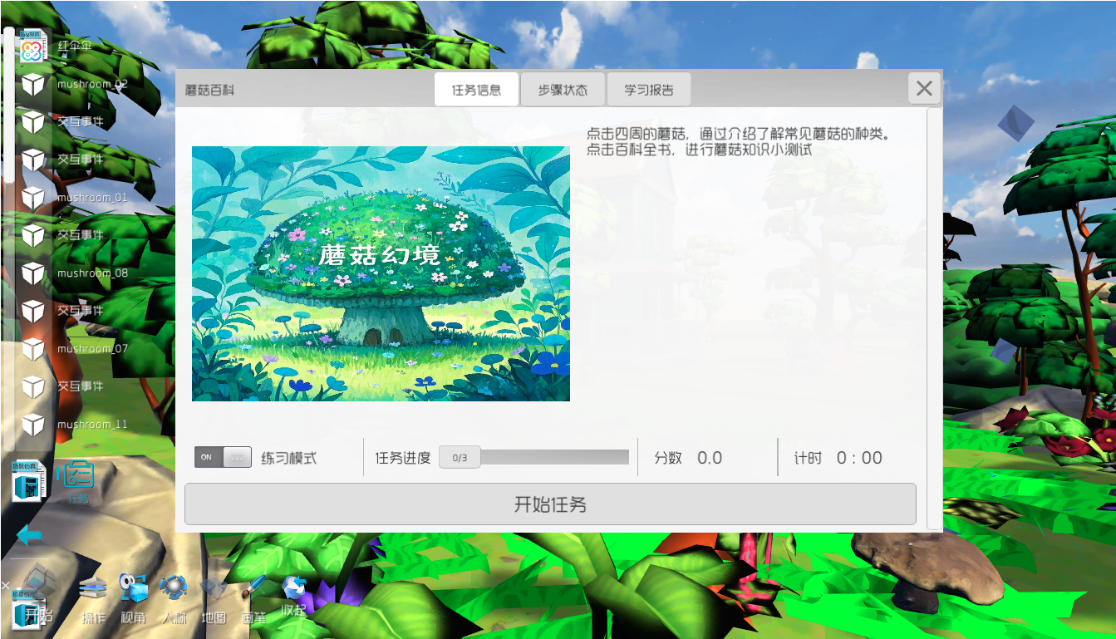Click the 红伞伞 item at list top

(x=75, y=47)
